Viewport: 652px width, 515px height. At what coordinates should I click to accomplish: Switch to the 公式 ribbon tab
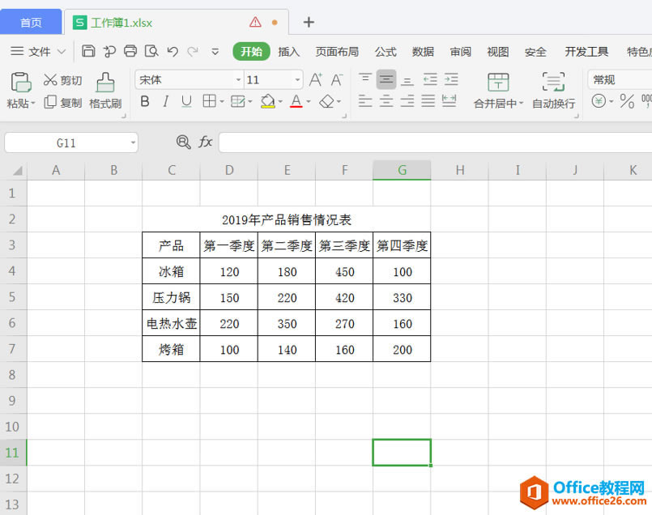click(386, 52)
